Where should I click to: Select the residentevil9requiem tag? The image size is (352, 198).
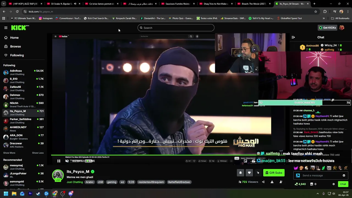point(151,182)
